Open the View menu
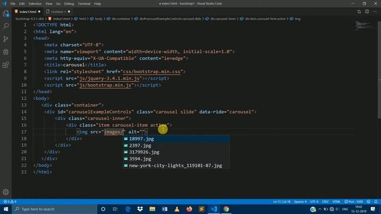 pos(49,4)
